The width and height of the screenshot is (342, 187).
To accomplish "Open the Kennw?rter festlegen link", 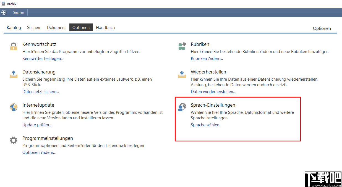I will pyautogui.click(x=43, y=59).
